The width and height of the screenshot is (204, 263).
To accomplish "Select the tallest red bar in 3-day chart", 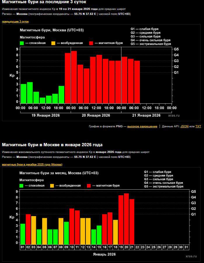I will tap(74, 77).
